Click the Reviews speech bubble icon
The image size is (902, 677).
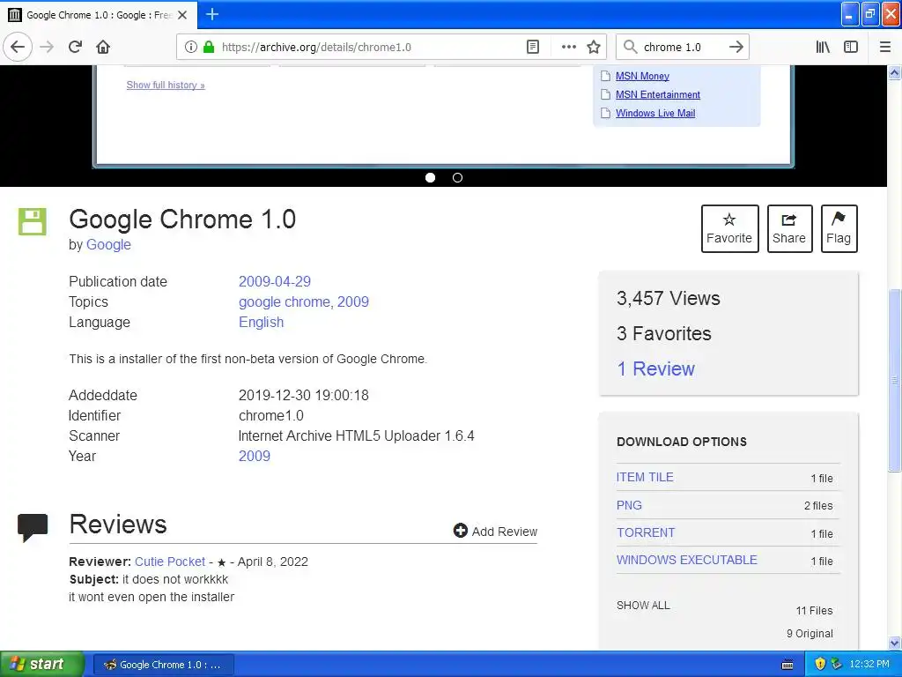coord(33,527)
